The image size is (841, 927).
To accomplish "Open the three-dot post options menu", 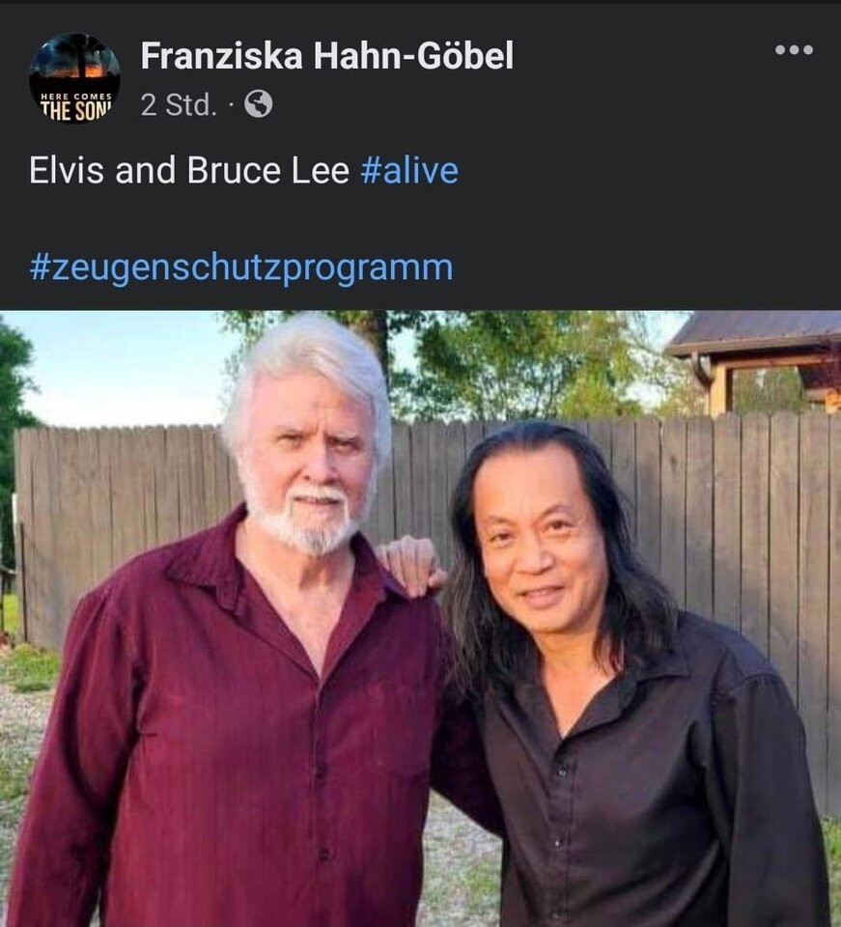I will (794, 49).
